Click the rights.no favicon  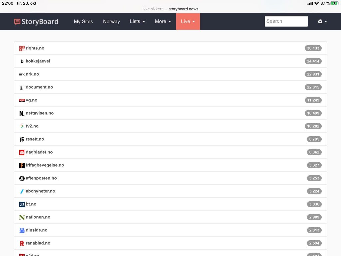[x=22, y=48]
